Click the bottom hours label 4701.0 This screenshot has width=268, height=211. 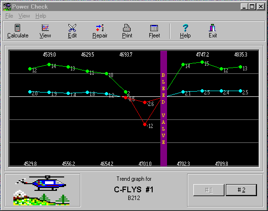pos(145,164)
